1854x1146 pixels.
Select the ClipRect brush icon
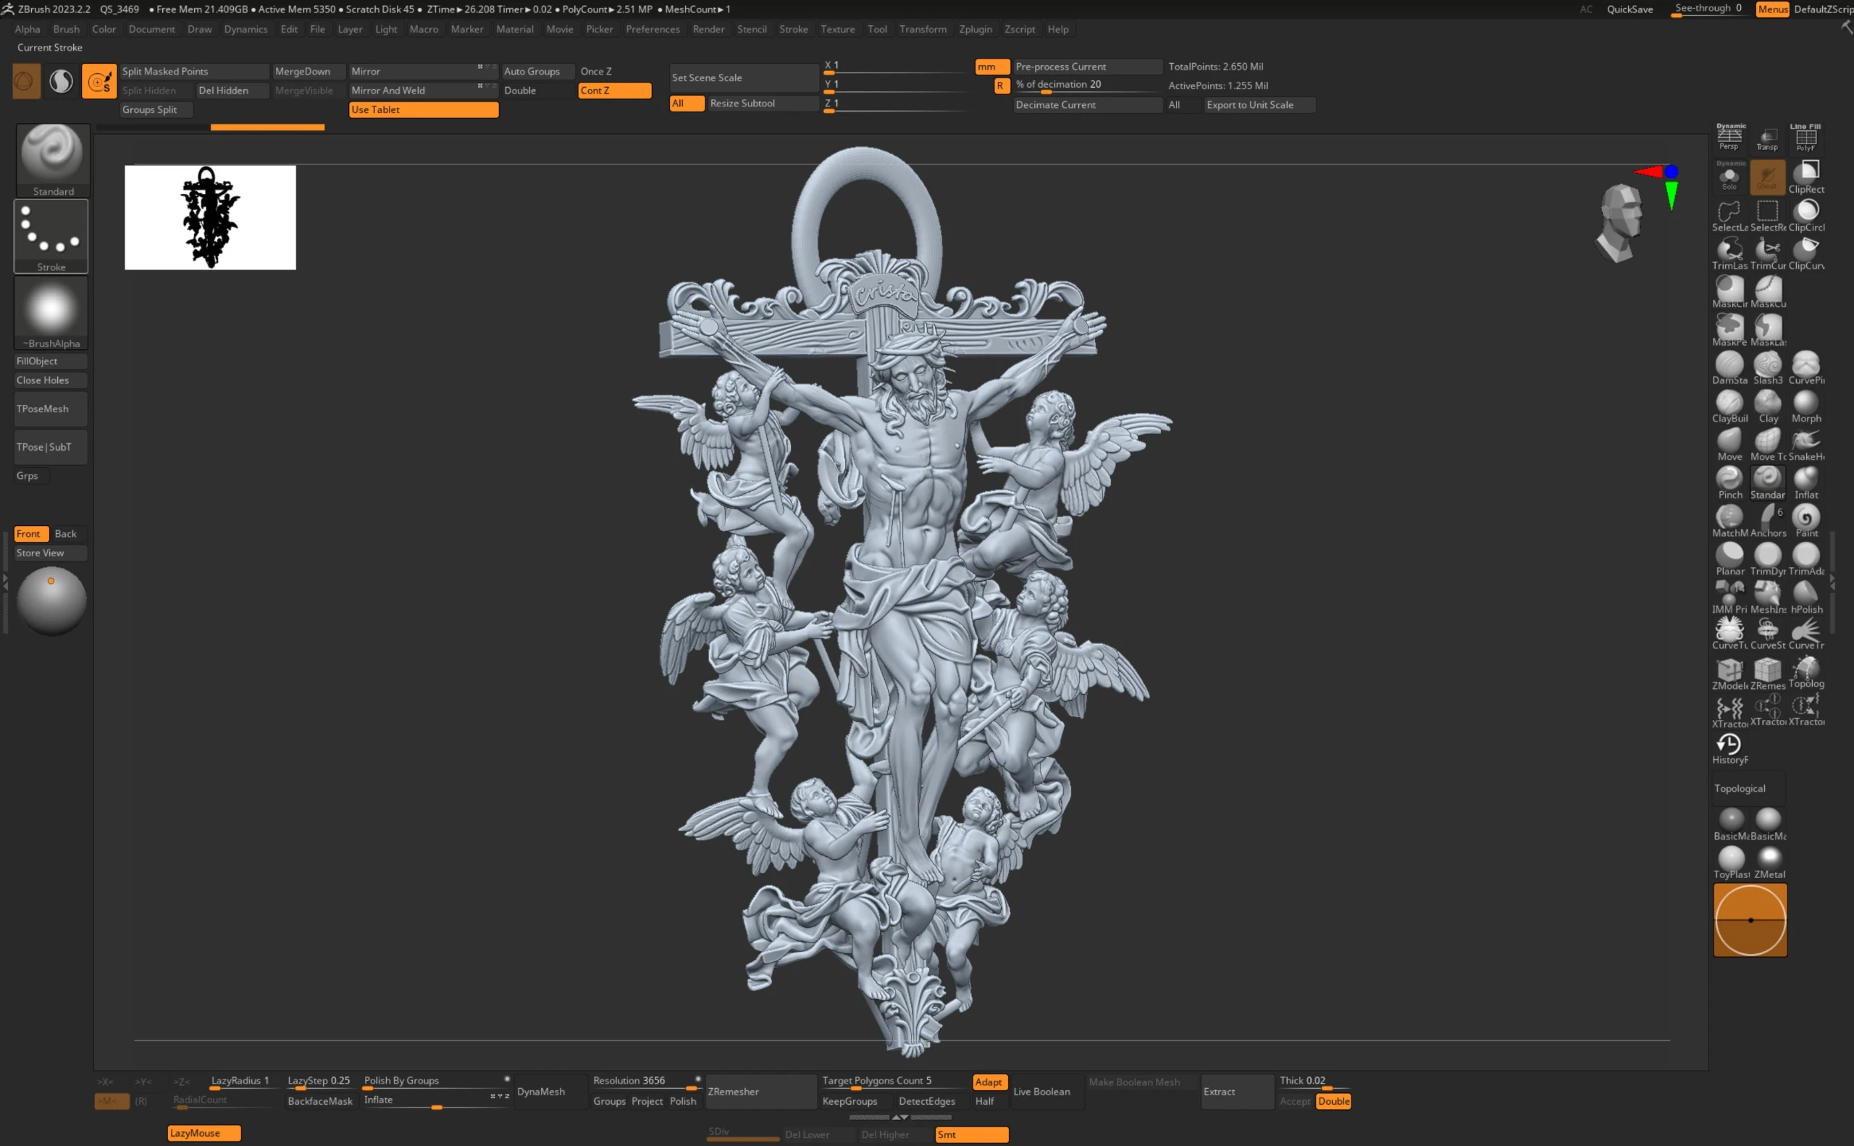tap(1805, 177)
